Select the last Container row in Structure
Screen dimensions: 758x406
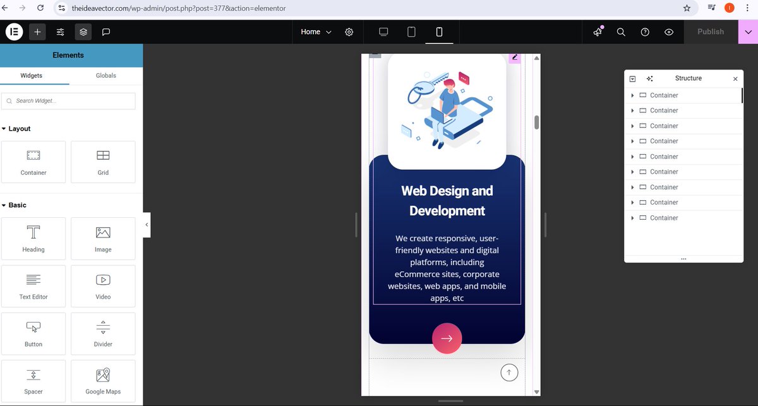click(x=683, y=218)
